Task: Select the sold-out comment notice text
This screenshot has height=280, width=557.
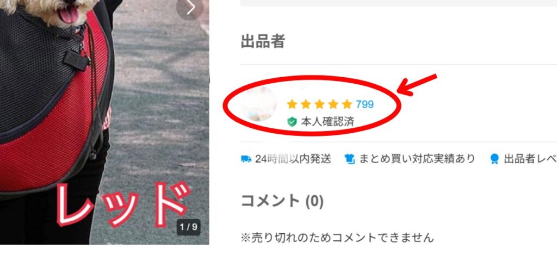Action: click(x=337, y=238)
